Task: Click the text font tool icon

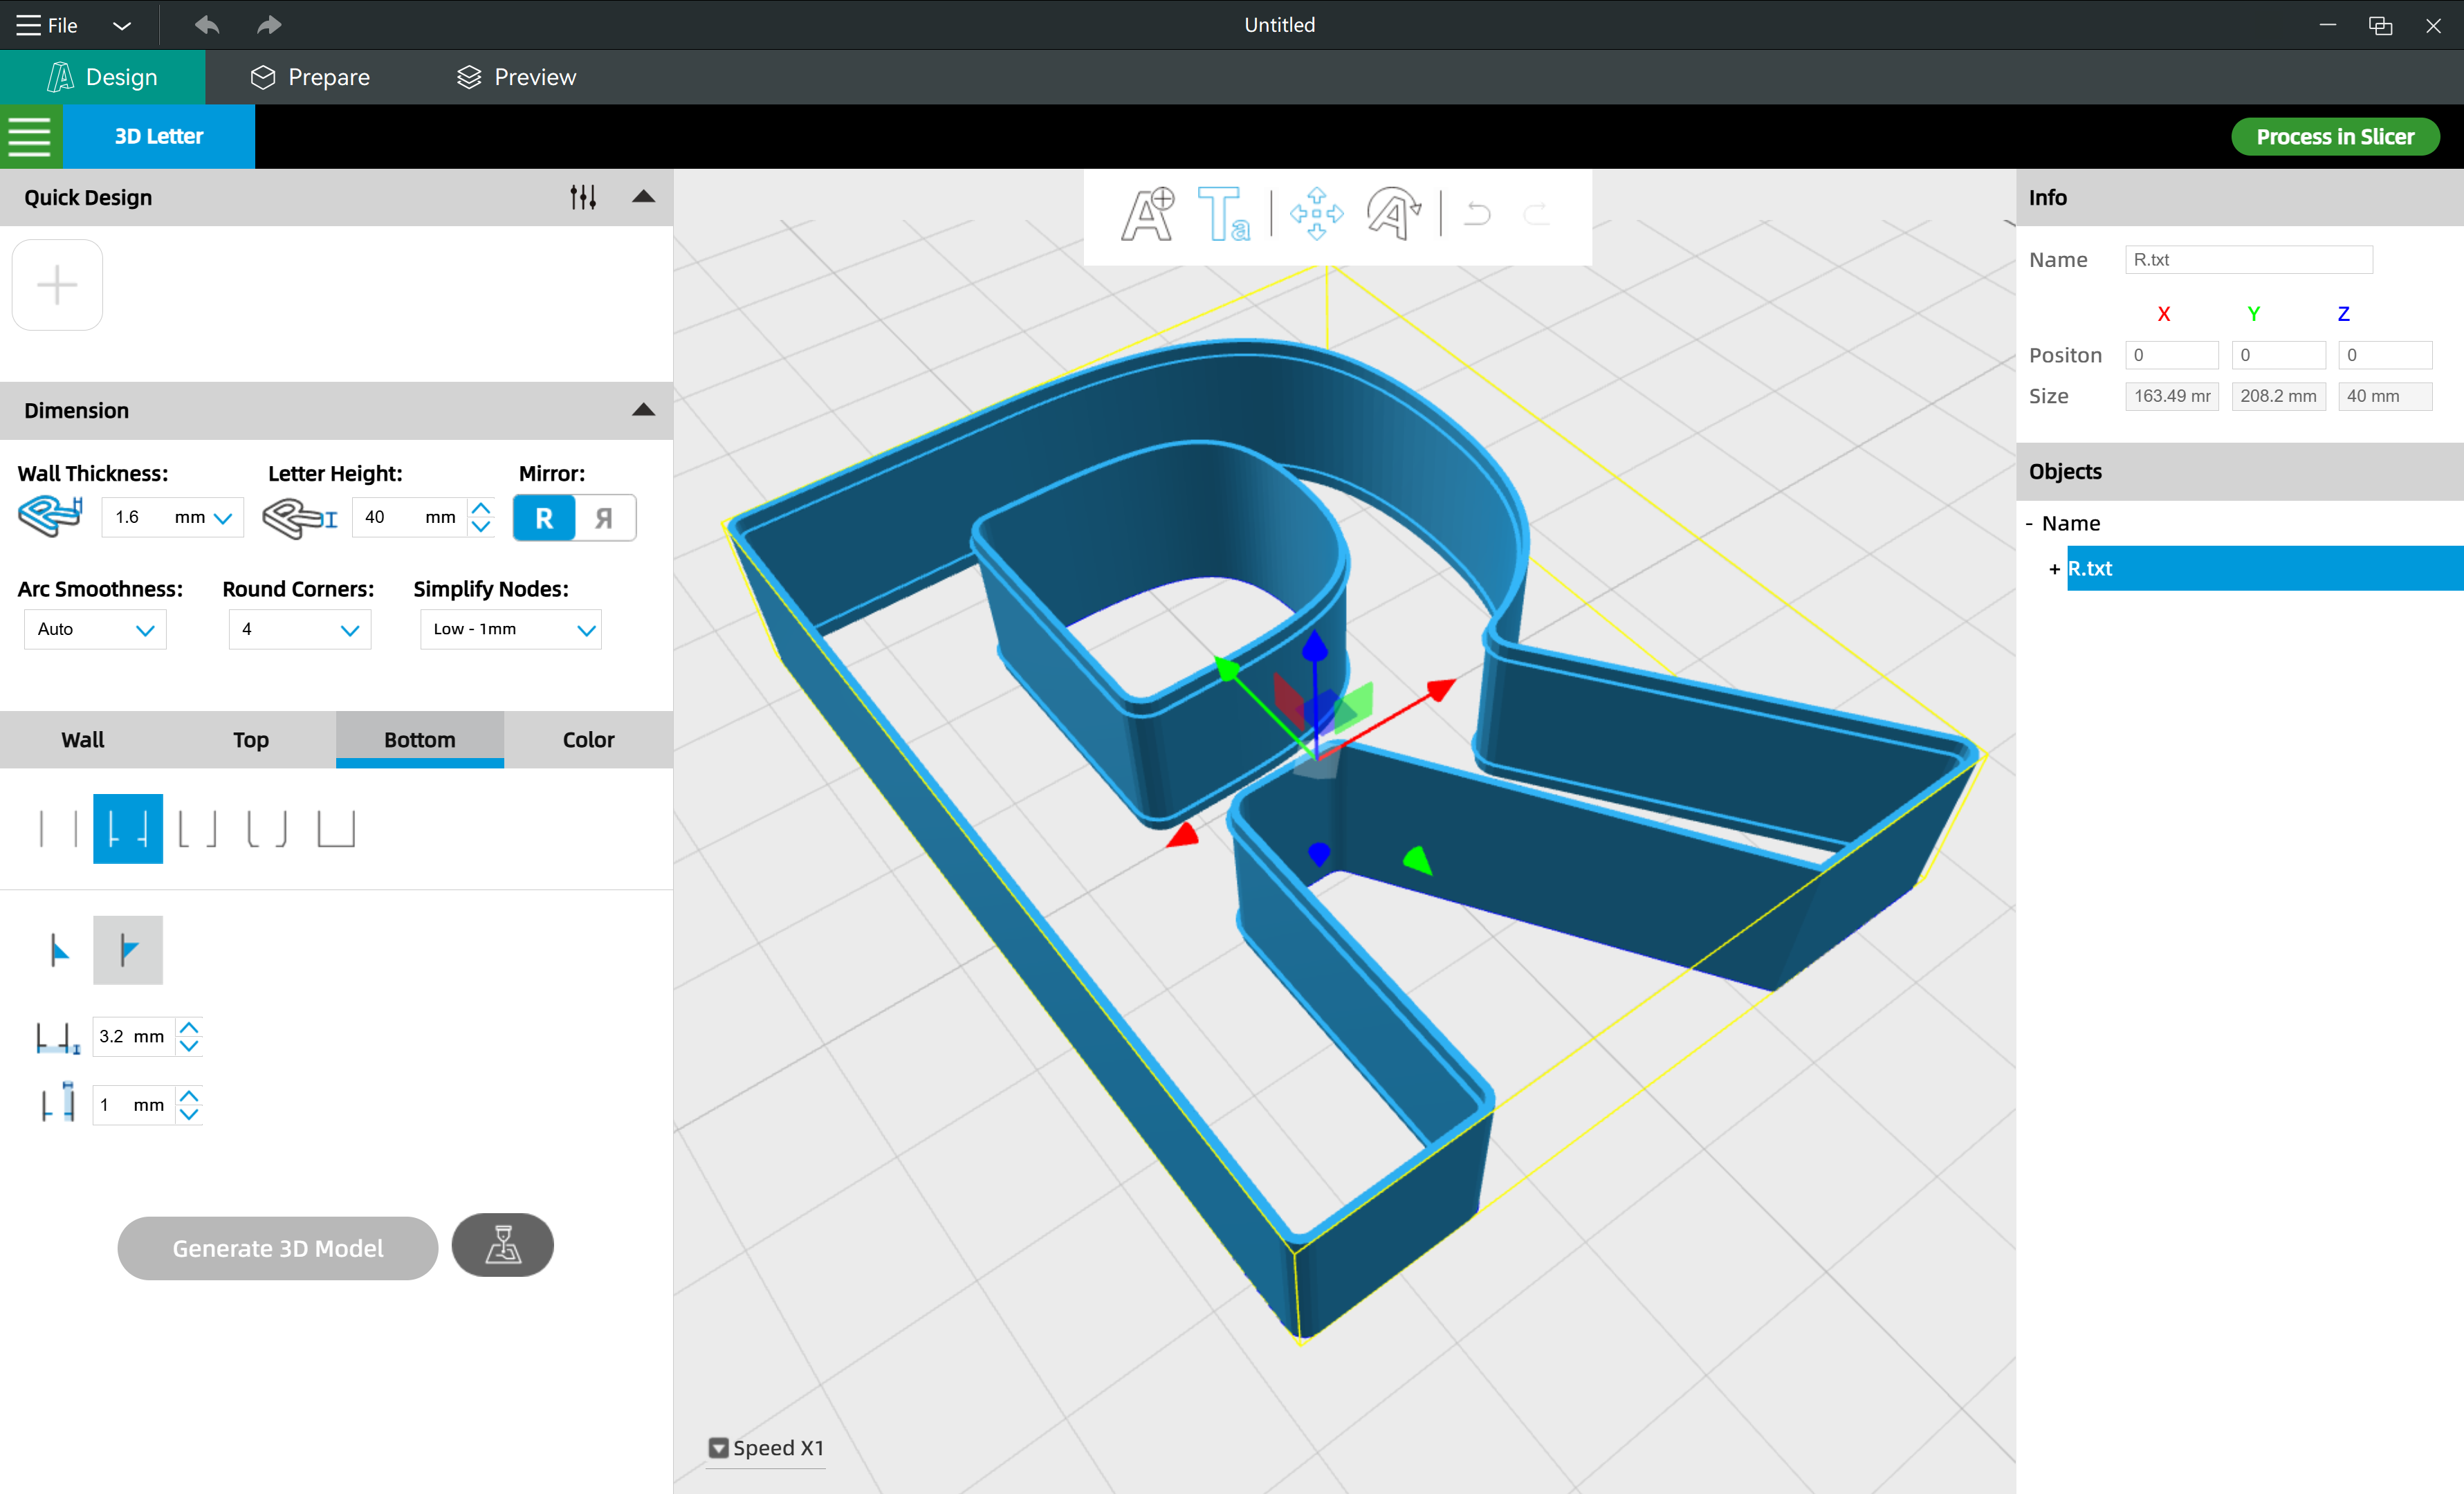Action: [1223, 214]
